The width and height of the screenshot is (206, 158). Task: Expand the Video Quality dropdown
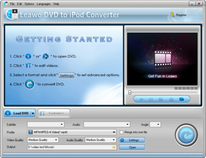click(56, 140)
